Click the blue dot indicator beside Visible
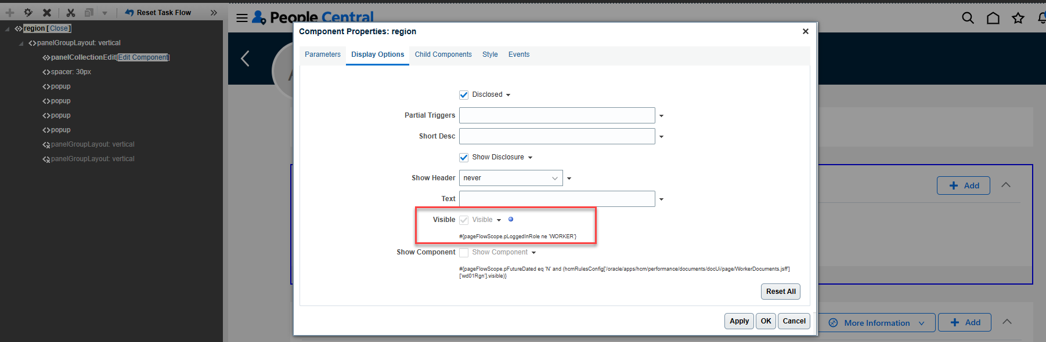The image size is (1046, 342). pyautogui.click(x=511, y=219)
